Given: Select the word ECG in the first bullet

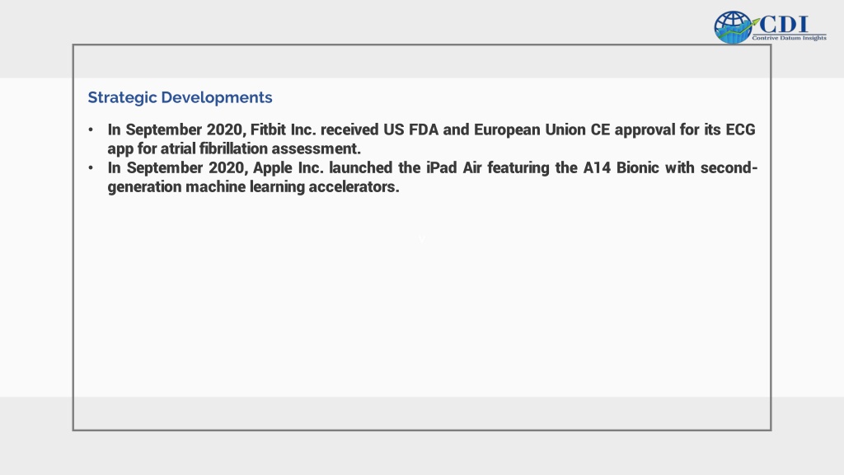Looking at the screenshot, I should [x=740, y=129].
